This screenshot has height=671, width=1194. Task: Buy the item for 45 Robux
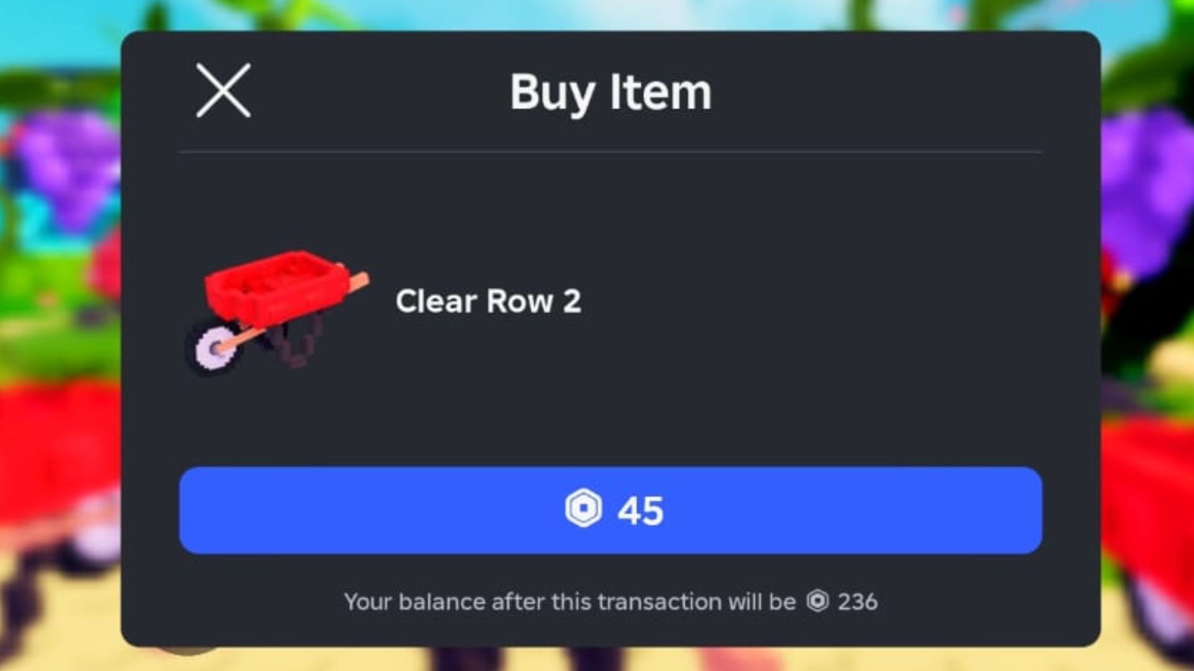click(611, 510)
